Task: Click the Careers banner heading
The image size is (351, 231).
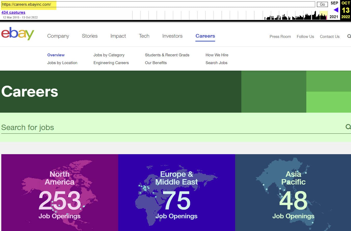Action: click(x=30, y=92)
